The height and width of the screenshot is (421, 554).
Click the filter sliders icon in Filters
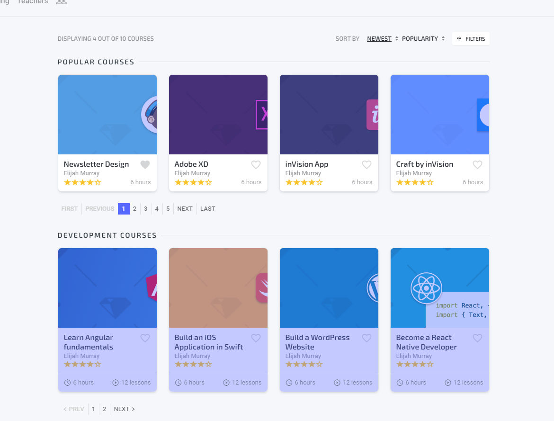click(459, 38)
